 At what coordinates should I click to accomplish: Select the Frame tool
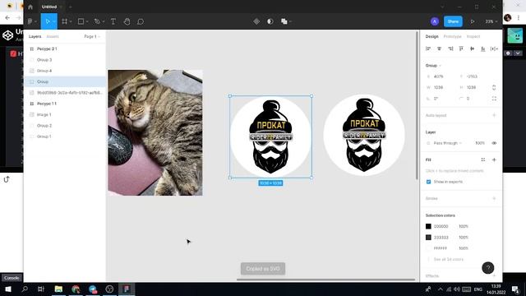[x=64, y=21]
